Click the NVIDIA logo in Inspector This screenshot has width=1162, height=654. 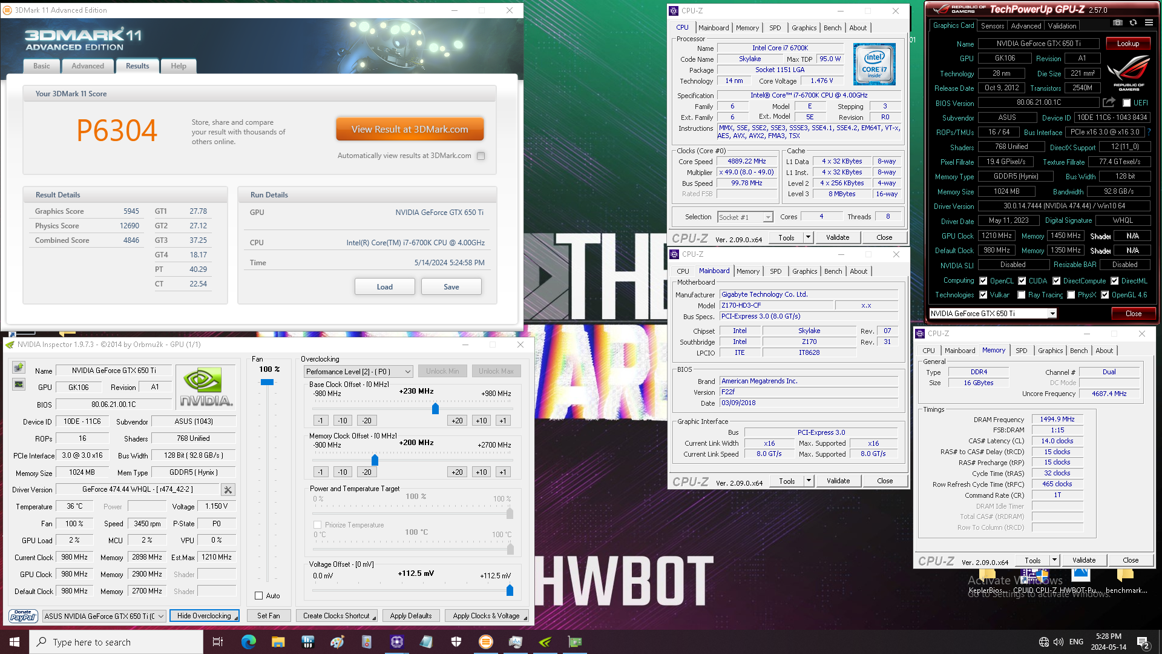[x=206, y=386]
